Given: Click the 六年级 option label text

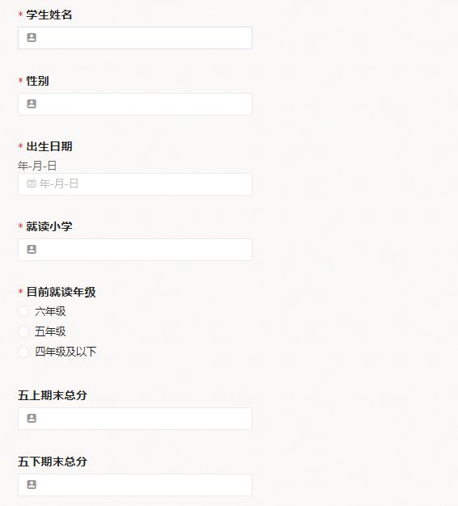Looking at the screenshot, I should pyautogui.click(x=50, y=311).
